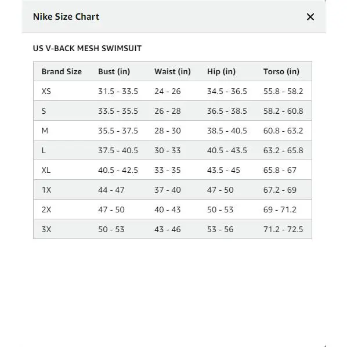Select the 3X size row label
Image resolution: width=347 pixels, height=347 pixels.
(x=46, y=229)
